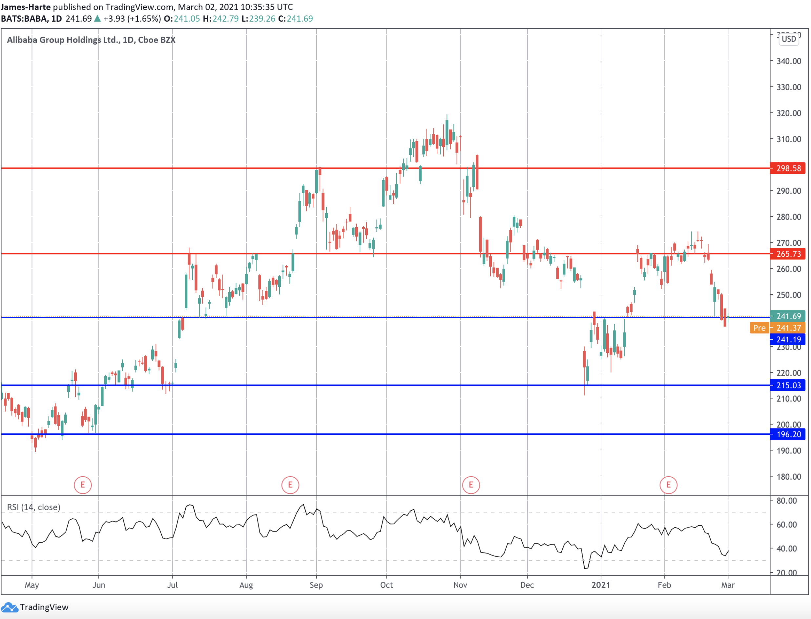Click the USD currency button on the price scale
Screen dimensions: 811x619
(x=789, y=39)
